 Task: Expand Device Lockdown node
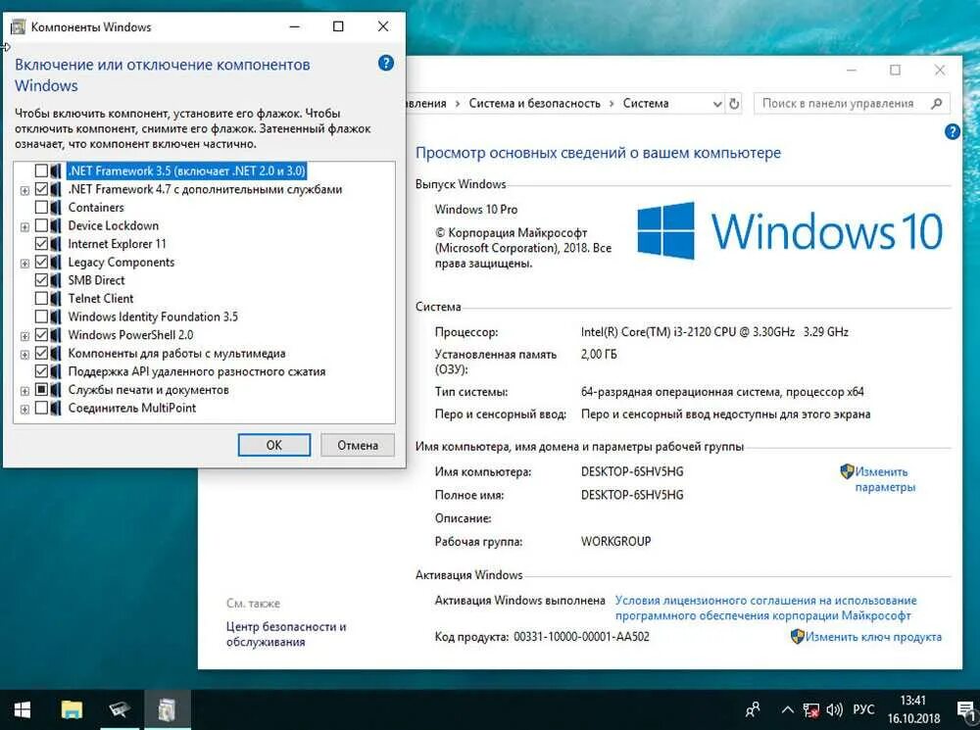(x=25, y=226)
